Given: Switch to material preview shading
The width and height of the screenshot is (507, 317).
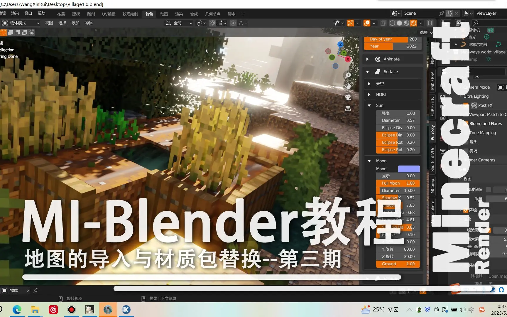Looking at the screenshot, I should (406, 23).
